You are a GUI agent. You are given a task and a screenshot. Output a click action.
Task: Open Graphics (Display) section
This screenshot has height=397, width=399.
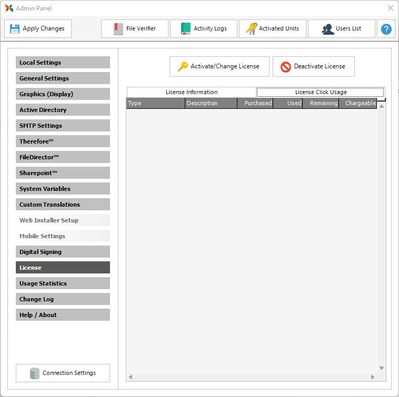pyautogui.click(x=63, y=94)
